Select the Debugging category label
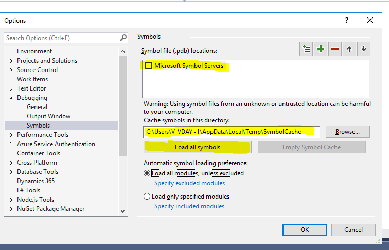 pyautogui.click(x=32, y=98)
